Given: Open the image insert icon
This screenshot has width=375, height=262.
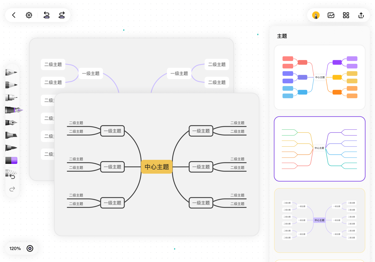Looking at the screenshot, I should (331, 15).
